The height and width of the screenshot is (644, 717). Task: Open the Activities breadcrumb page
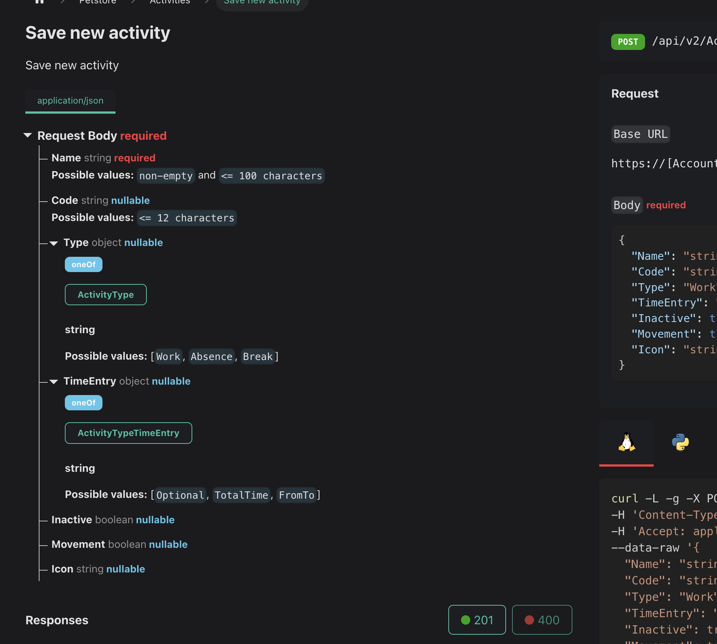(170, 2)
